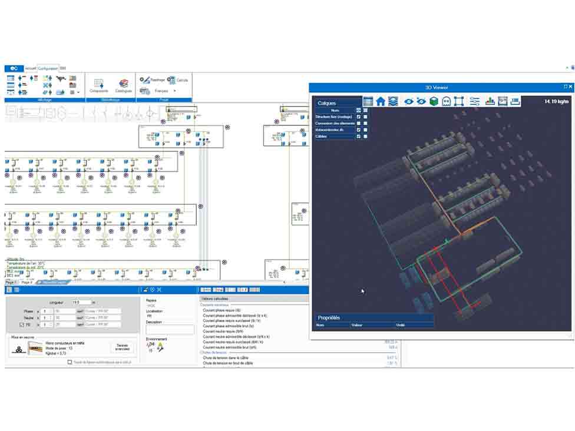Click the home view icon in 3D Viewer

[381, 101]
